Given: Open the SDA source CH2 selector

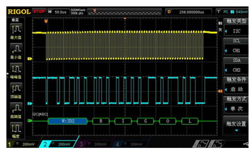Looking at the screenshot, I should point(236,66).
